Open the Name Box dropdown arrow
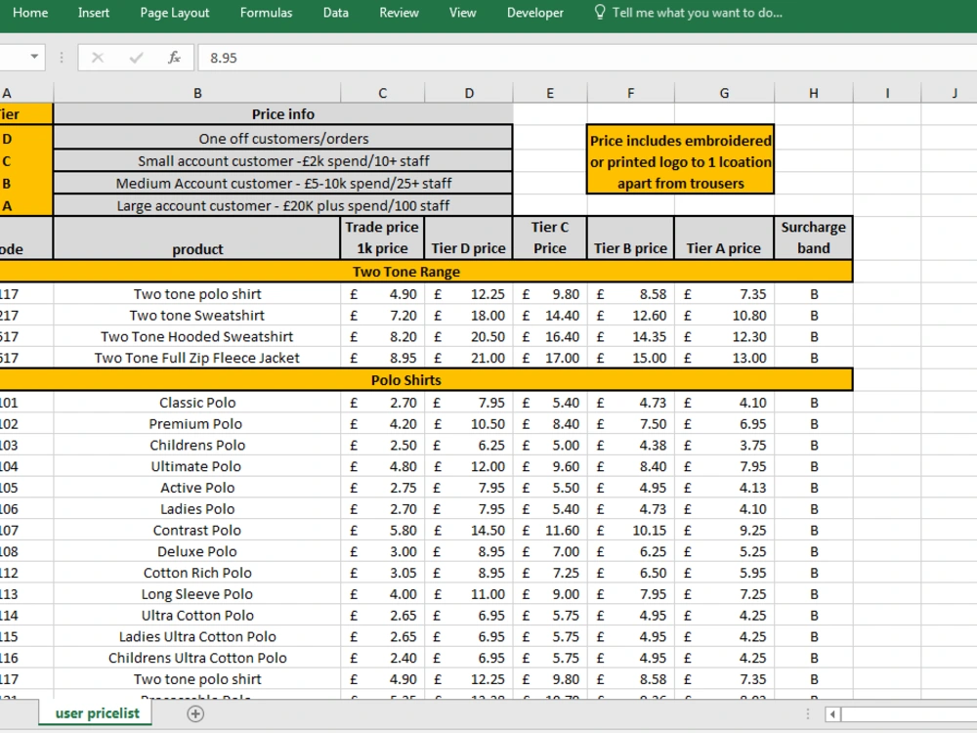This screenshot has width=977, height=733. pos(37,58)
